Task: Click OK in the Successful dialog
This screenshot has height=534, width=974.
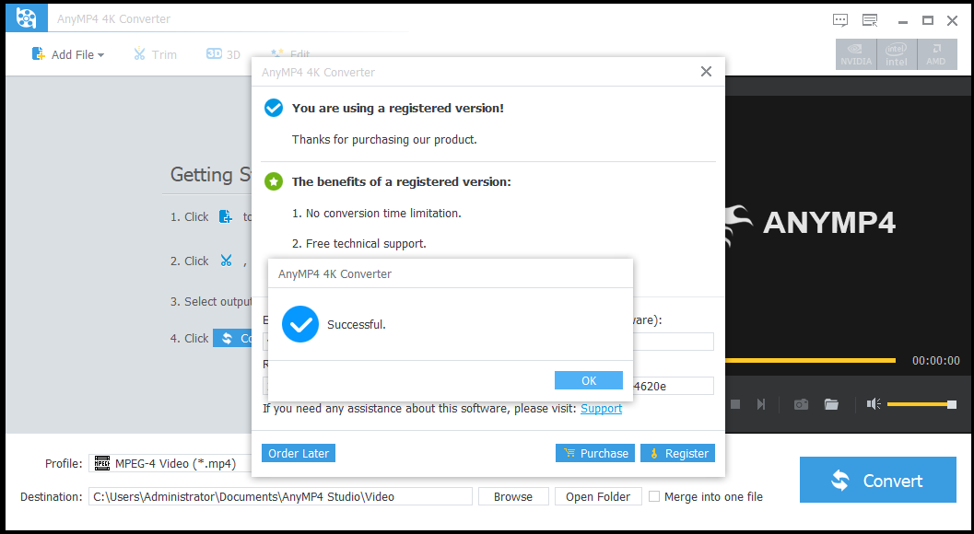Action: tap(588, 380)
